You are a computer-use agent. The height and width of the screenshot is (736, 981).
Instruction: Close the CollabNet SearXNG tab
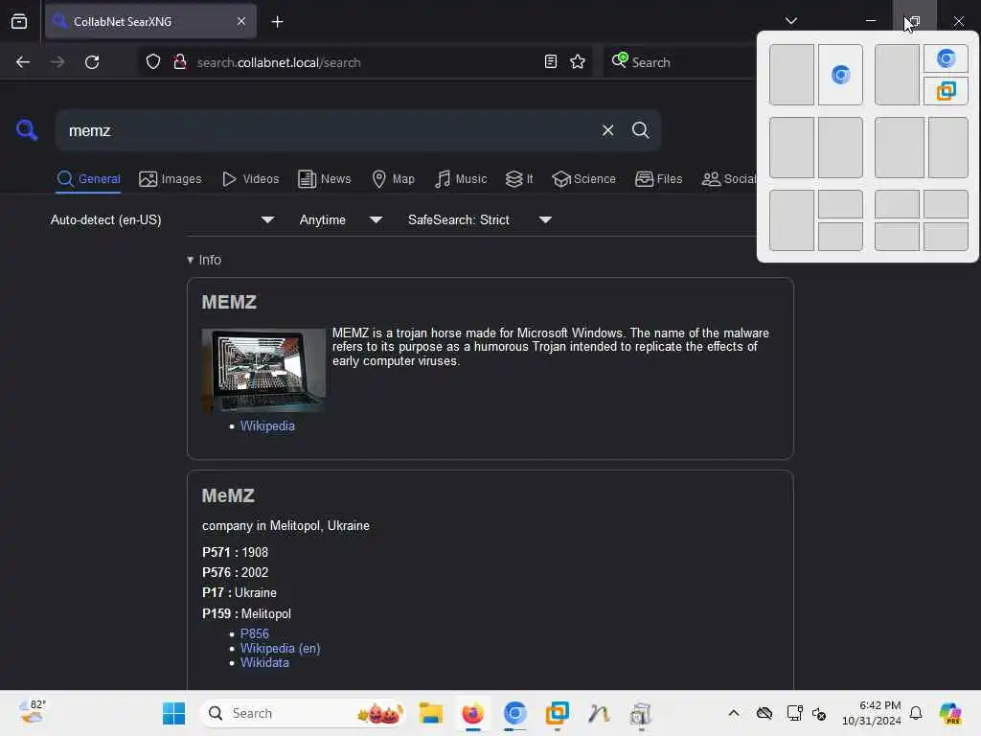pos(241,21)
